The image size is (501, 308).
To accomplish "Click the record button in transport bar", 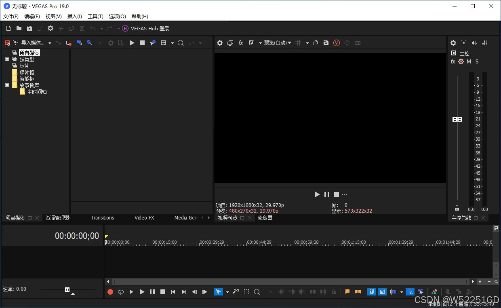I will 110,292.
